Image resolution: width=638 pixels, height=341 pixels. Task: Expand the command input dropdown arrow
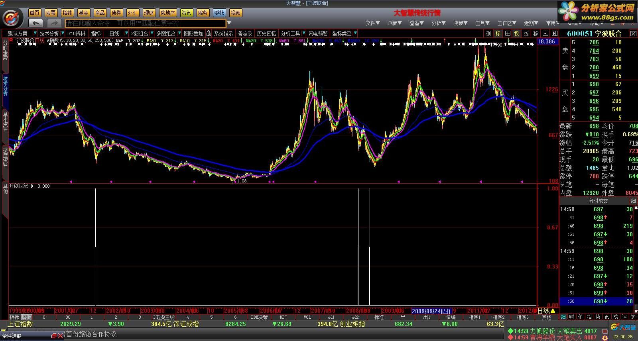coord(229,24)
